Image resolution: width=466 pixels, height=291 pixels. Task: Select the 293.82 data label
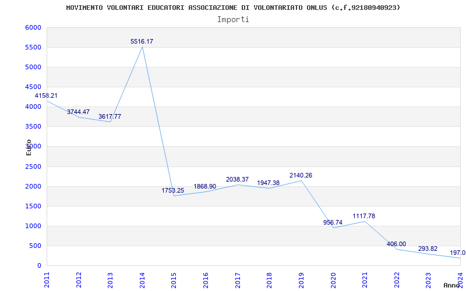(428, 249)
